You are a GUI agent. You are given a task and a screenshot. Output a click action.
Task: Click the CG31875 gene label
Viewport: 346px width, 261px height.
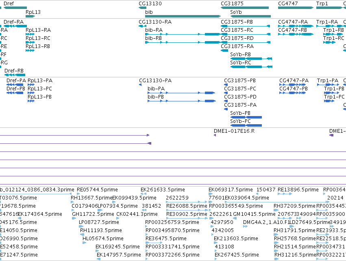232,4
